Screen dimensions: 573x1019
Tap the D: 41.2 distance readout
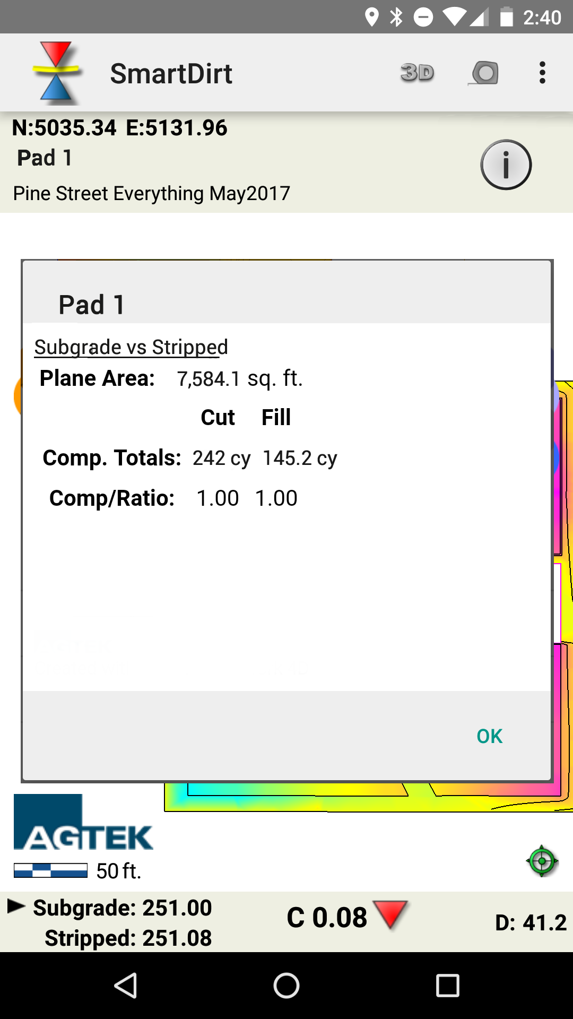(x=531, y=922)
